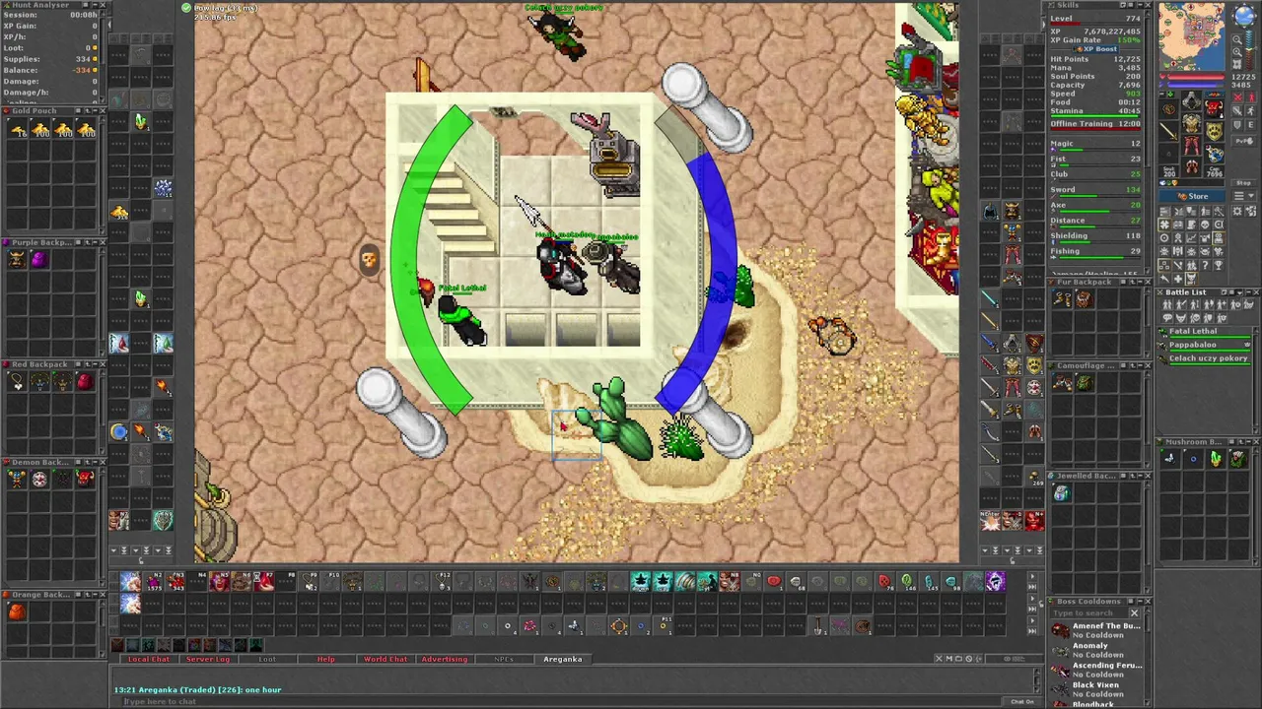
Task: Select Black Vixen boss entry
Action: click(1094, 689)
